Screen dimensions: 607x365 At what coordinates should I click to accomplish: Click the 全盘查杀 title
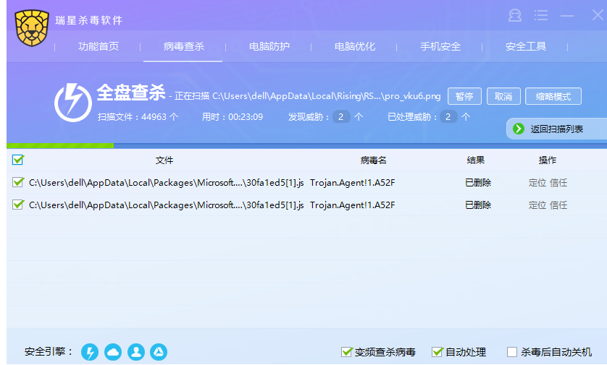click(x=131, y=93)
